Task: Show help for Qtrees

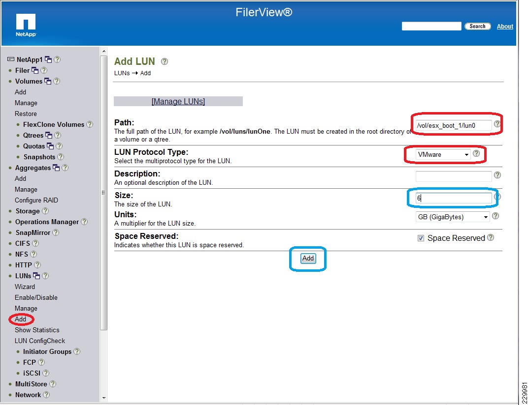Action: (58, 135)
